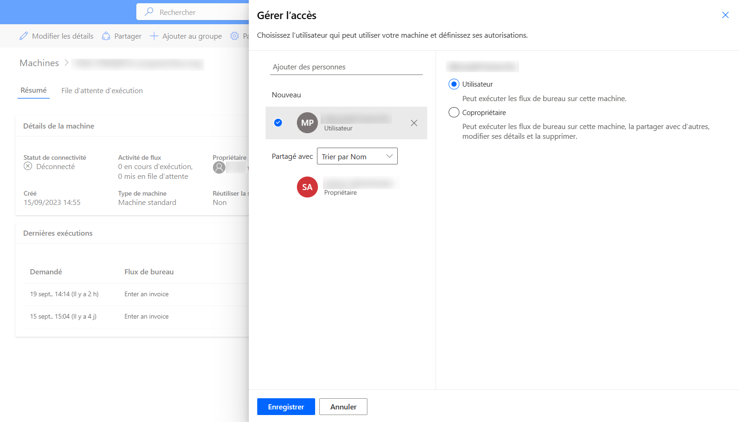Click the plus icon for Ajouter au groupe
This screenshot has width=739, height=422.
coord(154,36)
